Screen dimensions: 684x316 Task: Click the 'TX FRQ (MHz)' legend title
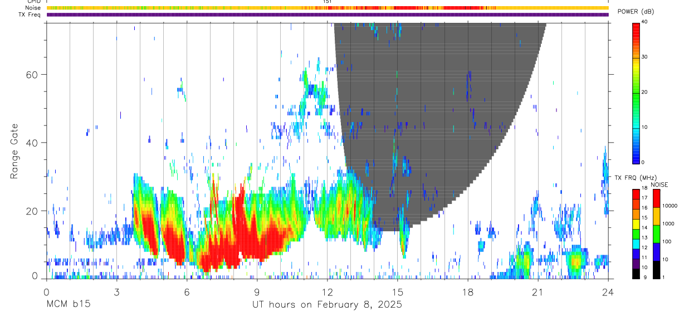pos(634,178)
